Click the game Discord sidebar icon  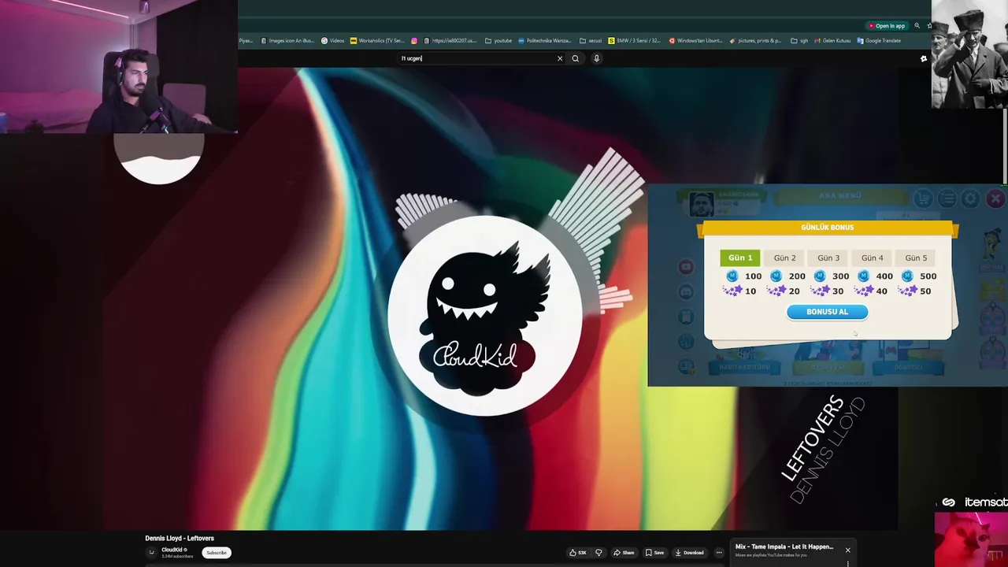click(686, 292)
